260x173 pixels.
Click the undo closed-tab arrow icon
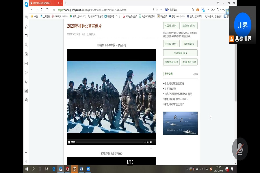tap(218, 10)
